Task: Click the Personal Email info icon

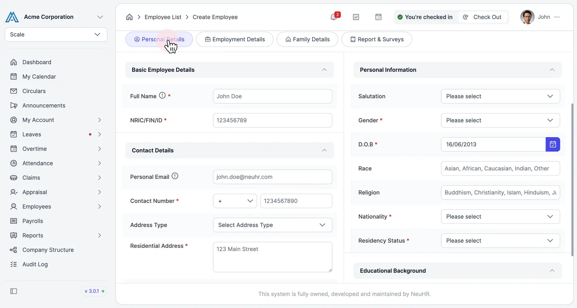Action: 175,176
